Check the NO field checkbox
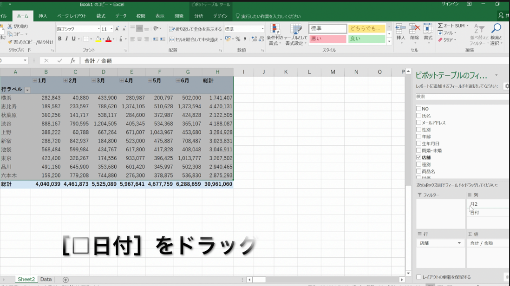The width and height of the screenshot is (510, 286). pos(418,109)
